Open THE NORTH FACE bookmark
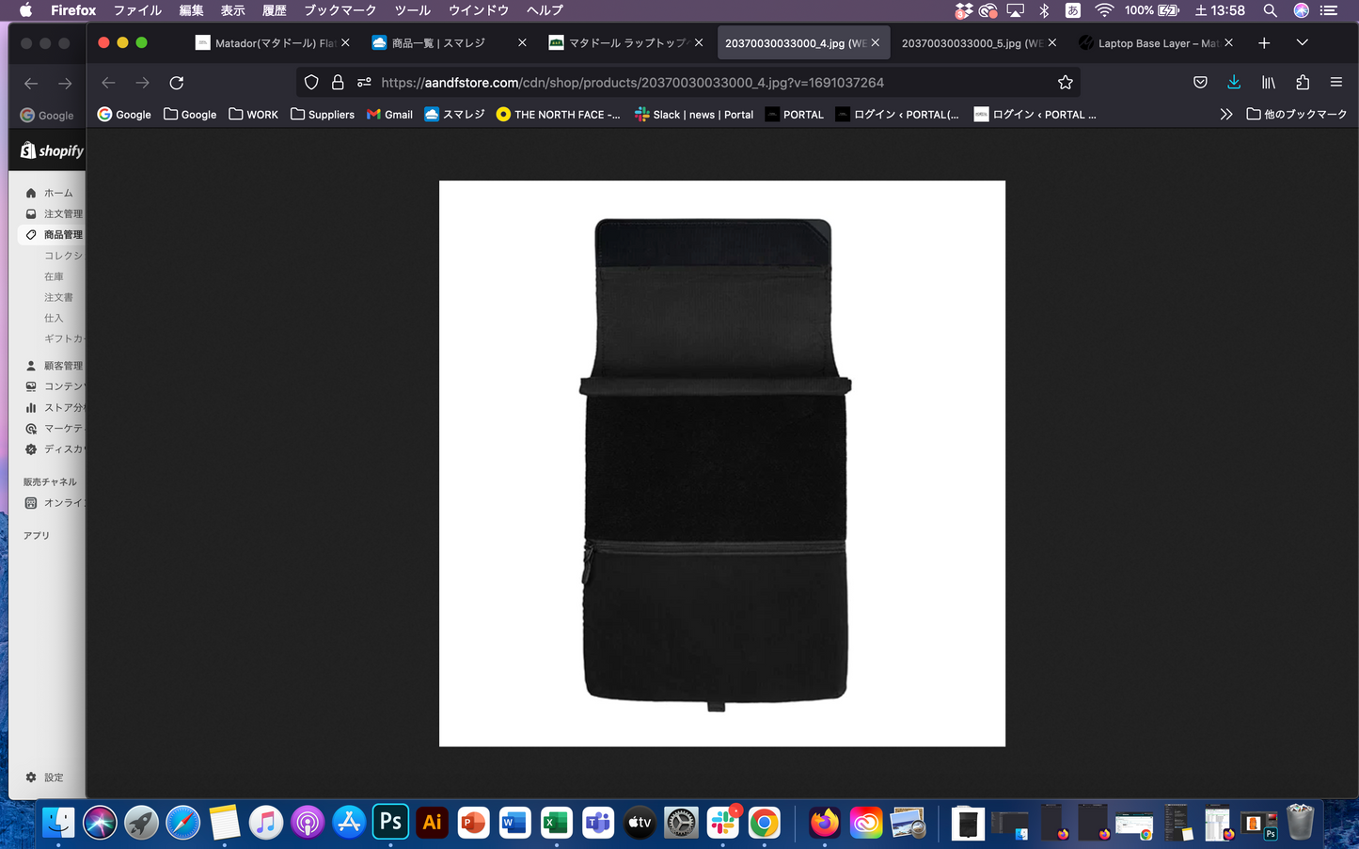Image resolution: width=1359 pixels, height=849 pixels. tap(558, 115)
